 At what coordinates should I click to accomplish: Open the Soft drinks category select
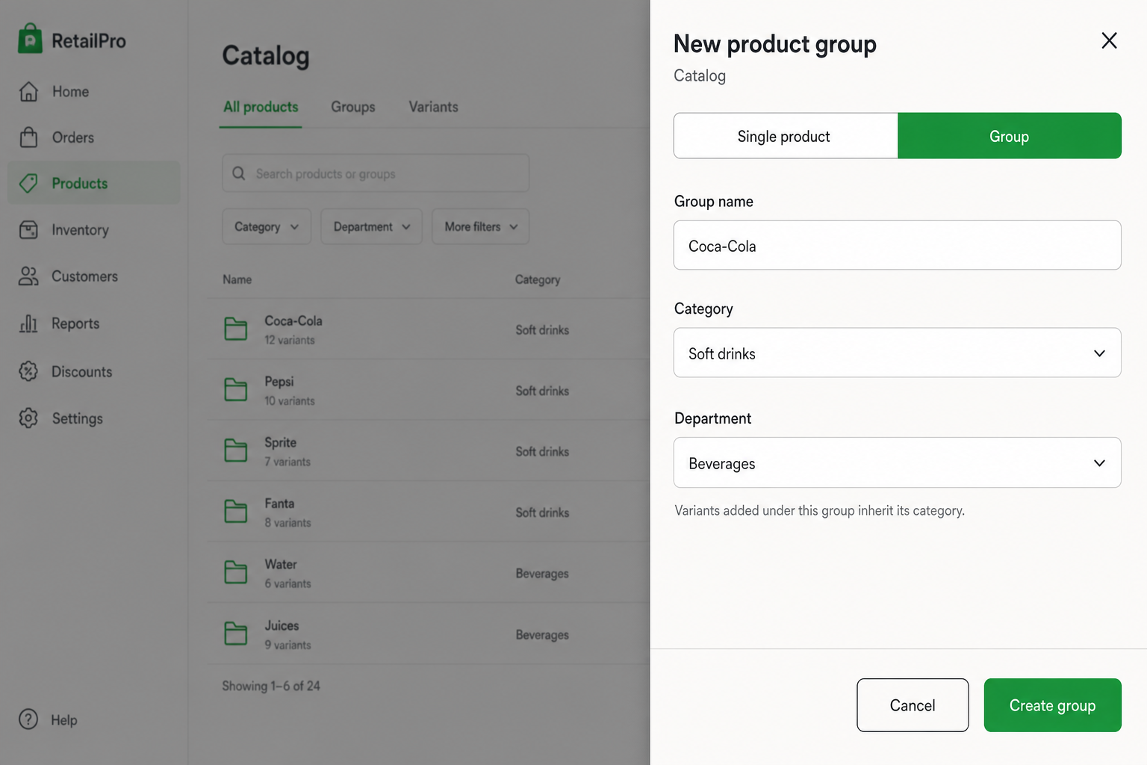coord(897,353)
